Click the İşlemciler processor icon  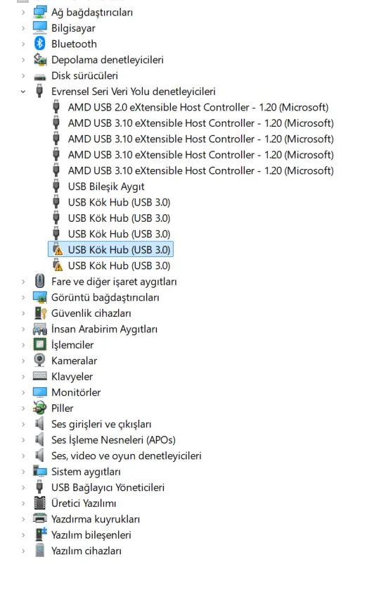click(x=39, y=344)
